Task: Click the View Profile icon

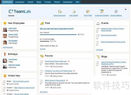Action: 88,11
